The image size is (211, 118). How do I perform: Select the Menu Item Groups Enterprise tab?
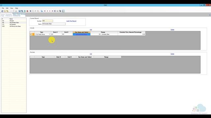pos(19,15)
